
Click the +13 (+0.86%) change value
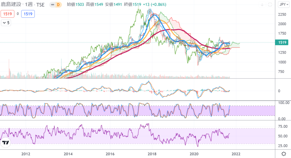[x=154, y=5]
